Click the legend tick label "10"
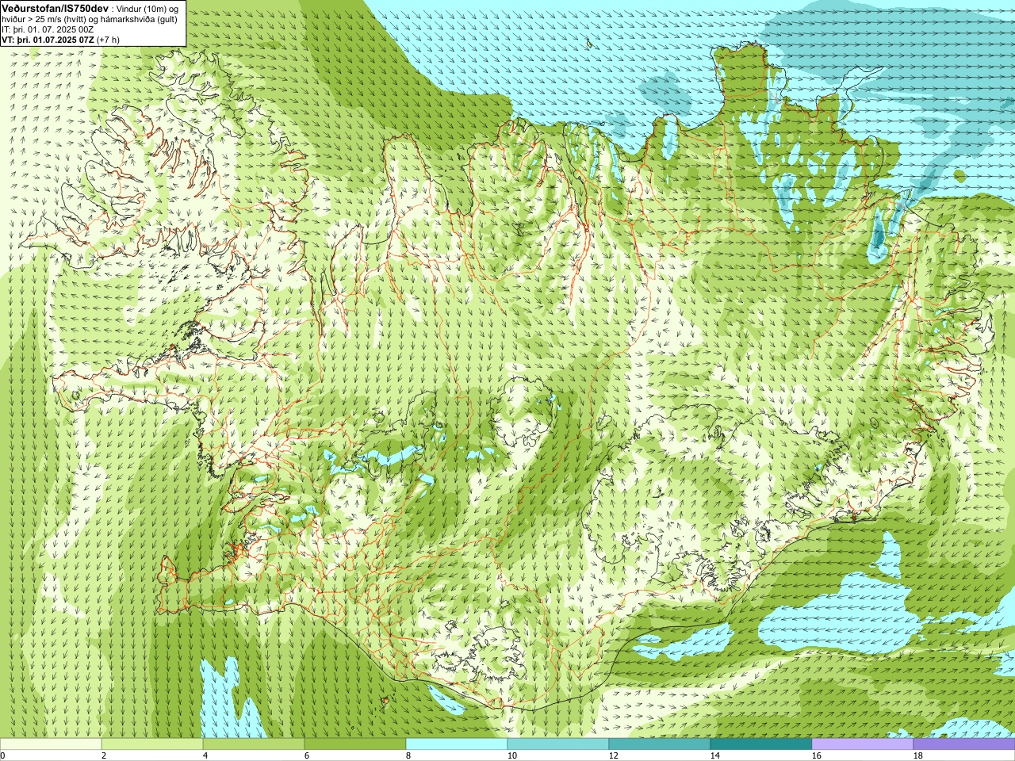The image size is (1015, 761). (511, 755)
